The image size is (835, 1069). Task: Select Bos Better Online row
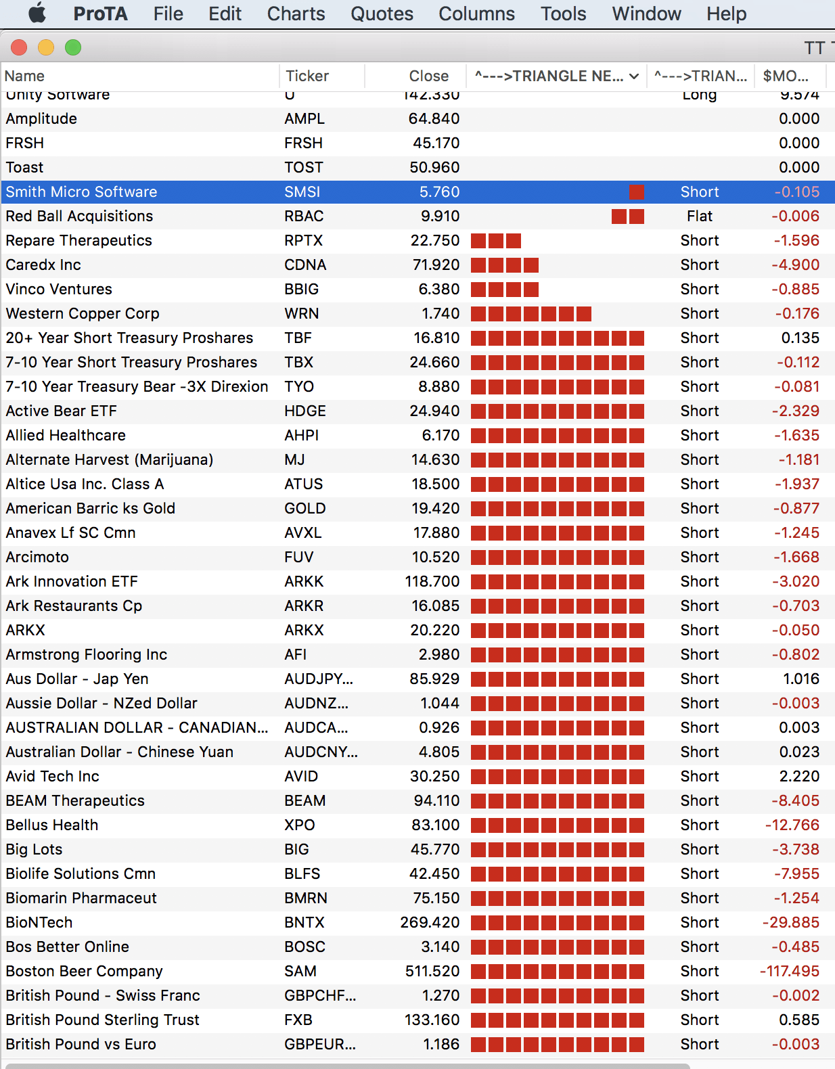pos(417,947)
